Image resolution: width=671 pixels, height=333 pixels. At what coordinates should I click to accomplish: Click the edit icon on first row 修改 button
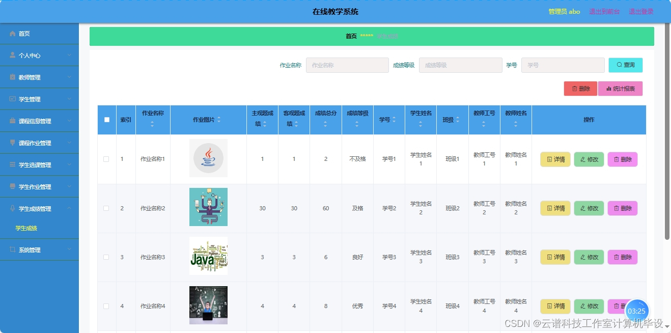click(x=583, y=159)
